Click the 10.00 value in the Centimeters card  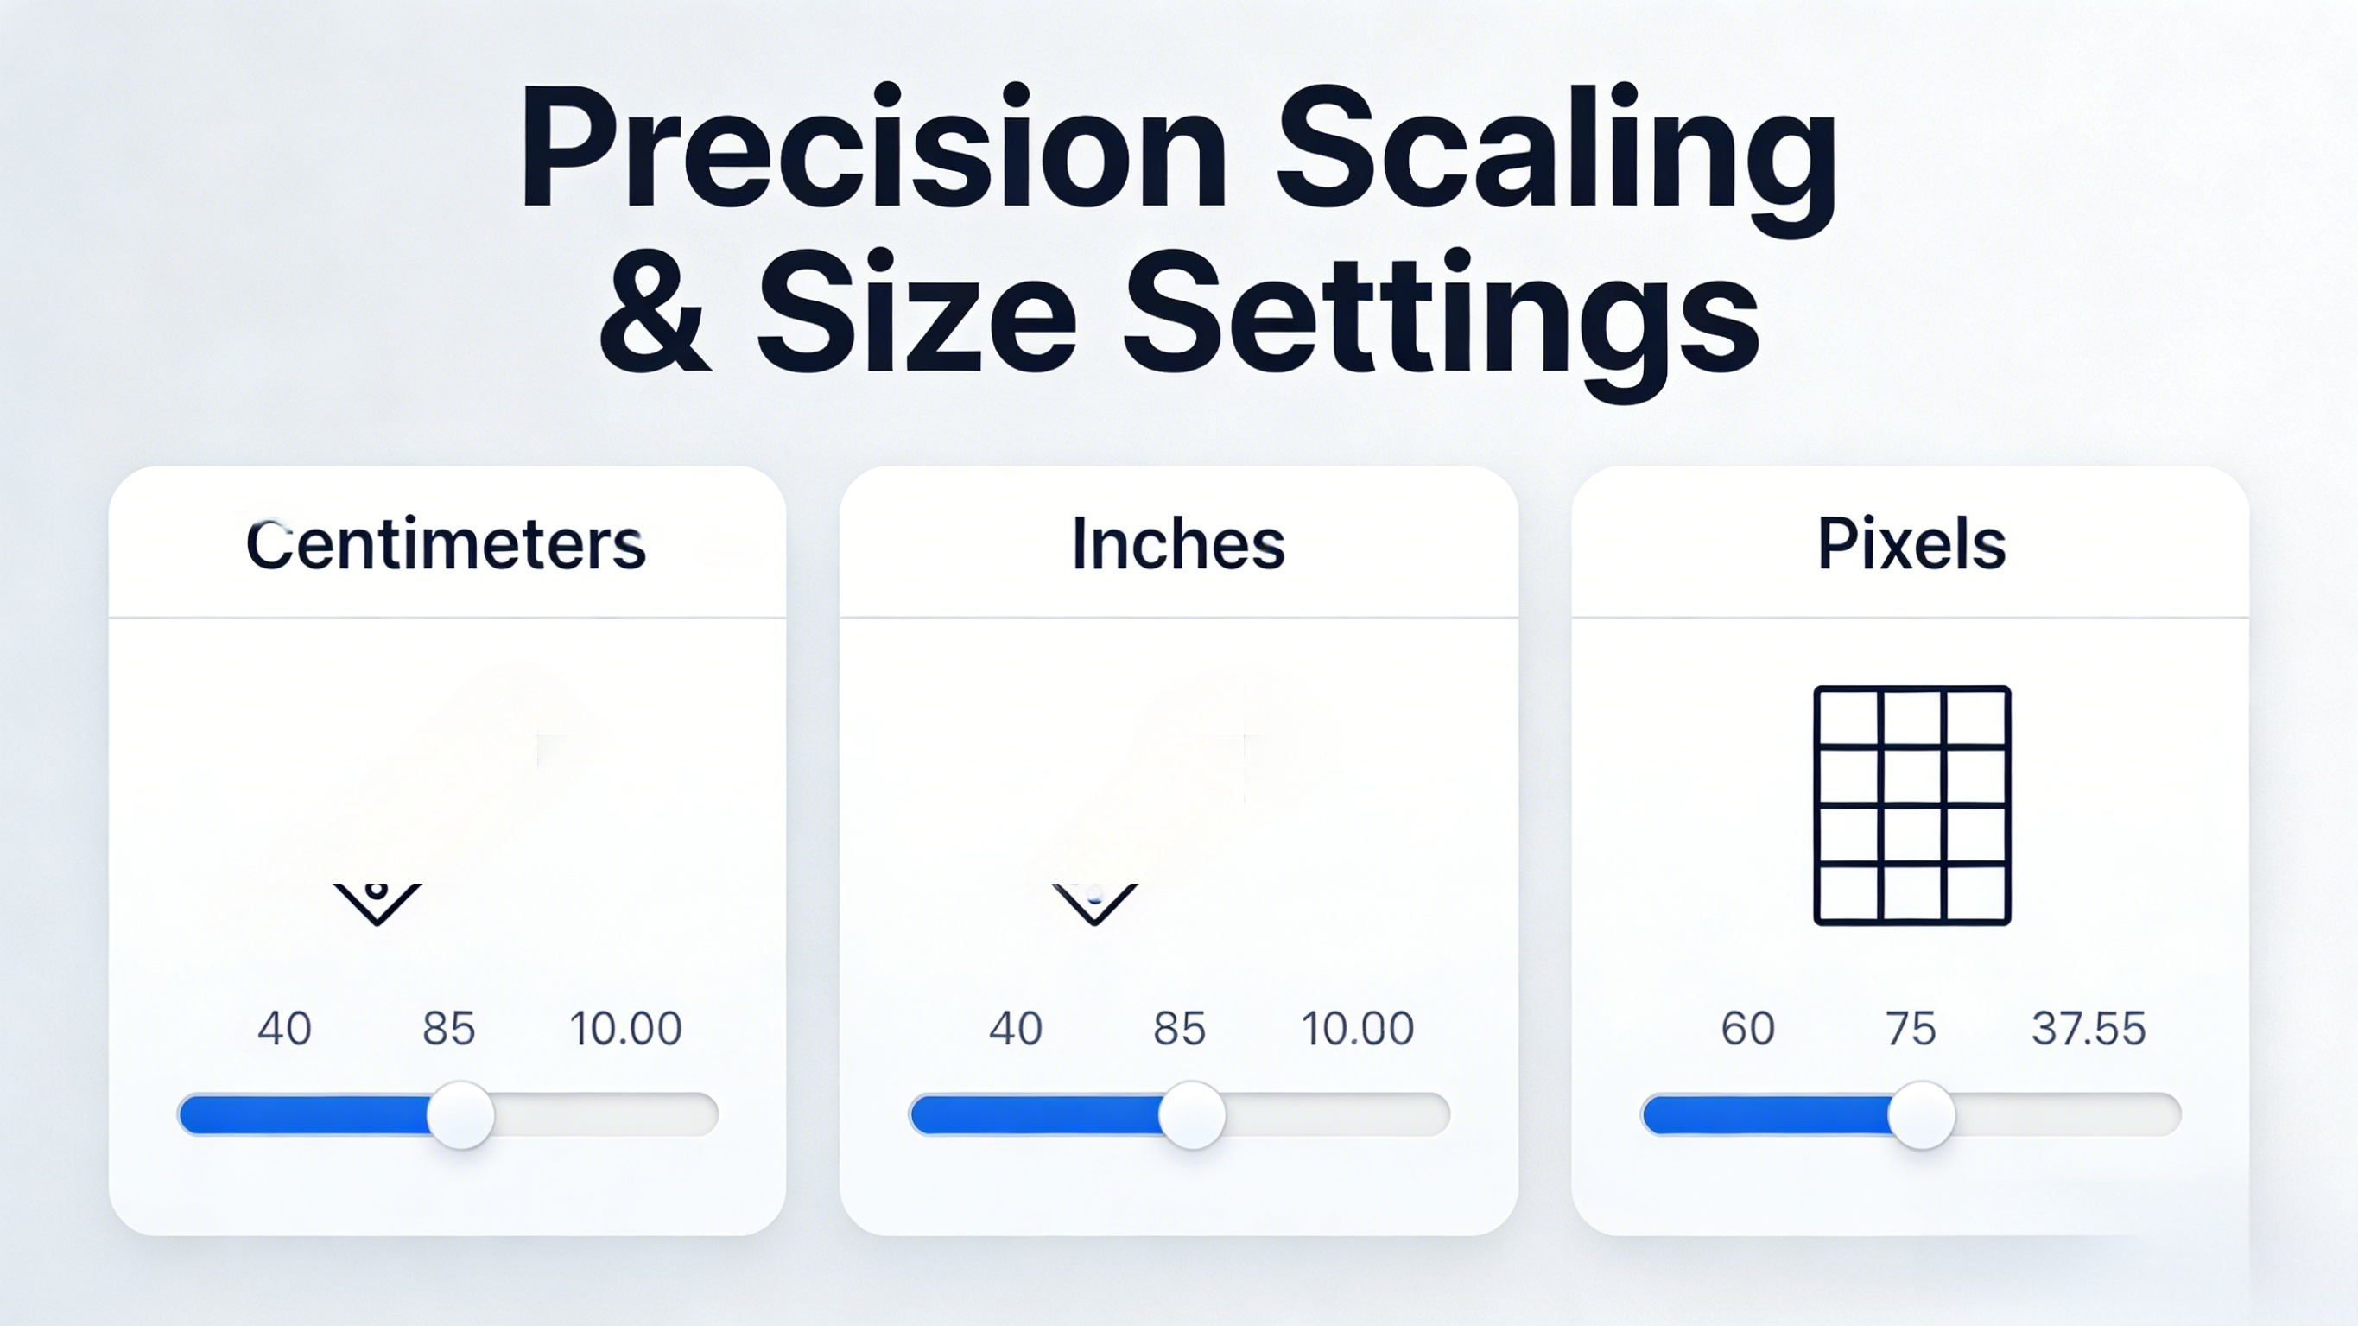tap(626, 1028)
